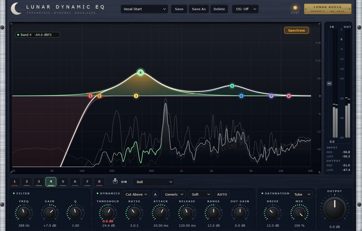The width and height of the screenshot is (362, 231).
Task: Open the Tube saturation type dropdown
Action: pos(302,194)
